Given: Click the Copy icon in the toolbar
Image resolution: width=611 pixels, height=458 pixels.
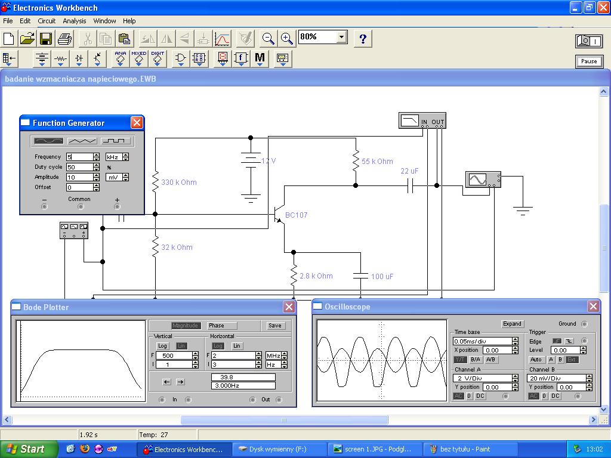Looking at the screenshot, I should pos(106,39).
